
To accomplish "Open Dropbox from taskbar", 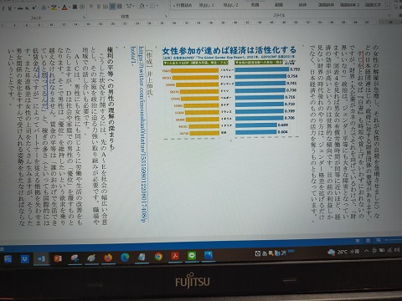I will 25,259.
